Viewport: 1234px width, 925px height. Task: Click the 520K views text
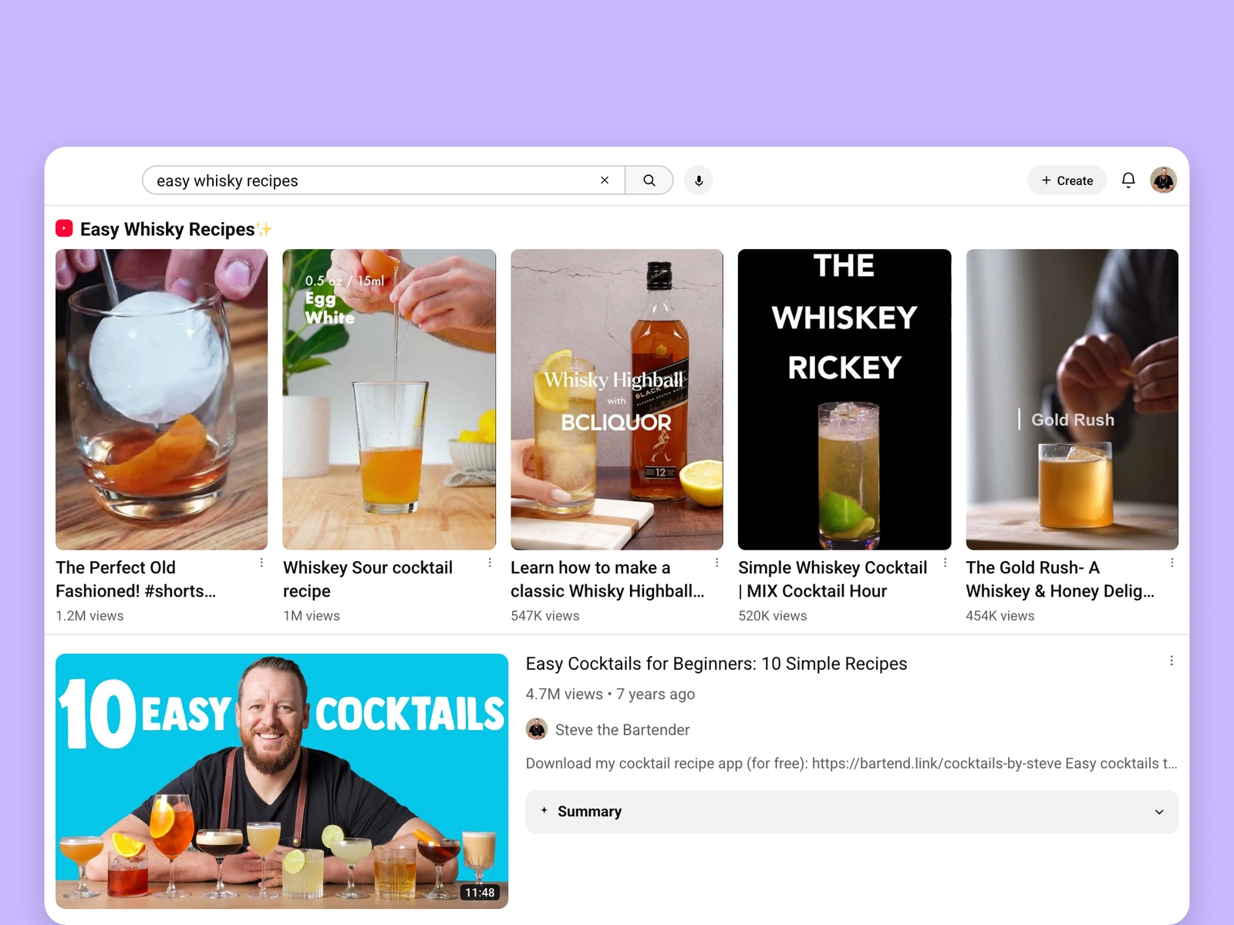[773, 616]
